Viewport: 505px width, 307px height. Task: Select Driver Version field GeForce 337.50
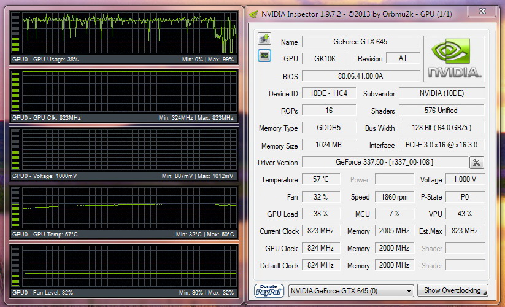[x=385, y=162]
